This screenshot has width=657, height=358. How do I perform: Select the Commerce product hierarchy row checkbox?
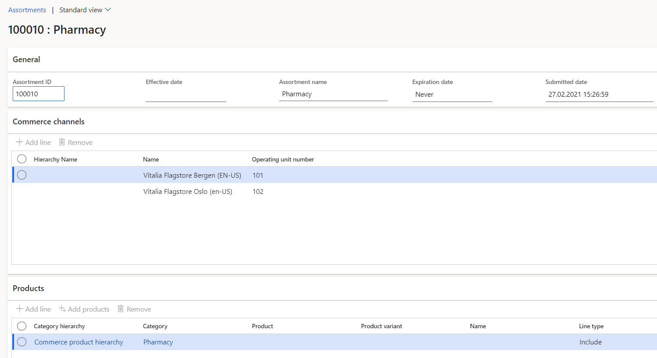click(21, 342)
